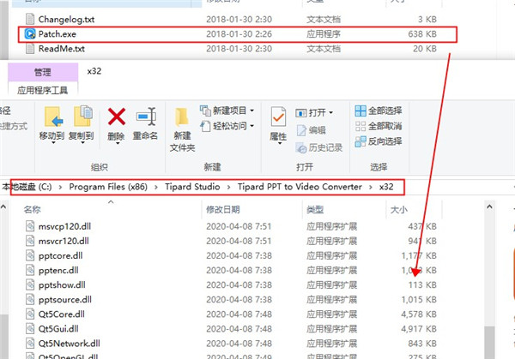
Task: Click Invert selection (反向选择)
Action: [x=379, y=141]
